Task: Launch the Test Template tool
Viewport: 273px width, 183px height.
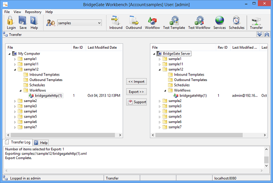Action: tap(174, 21)
